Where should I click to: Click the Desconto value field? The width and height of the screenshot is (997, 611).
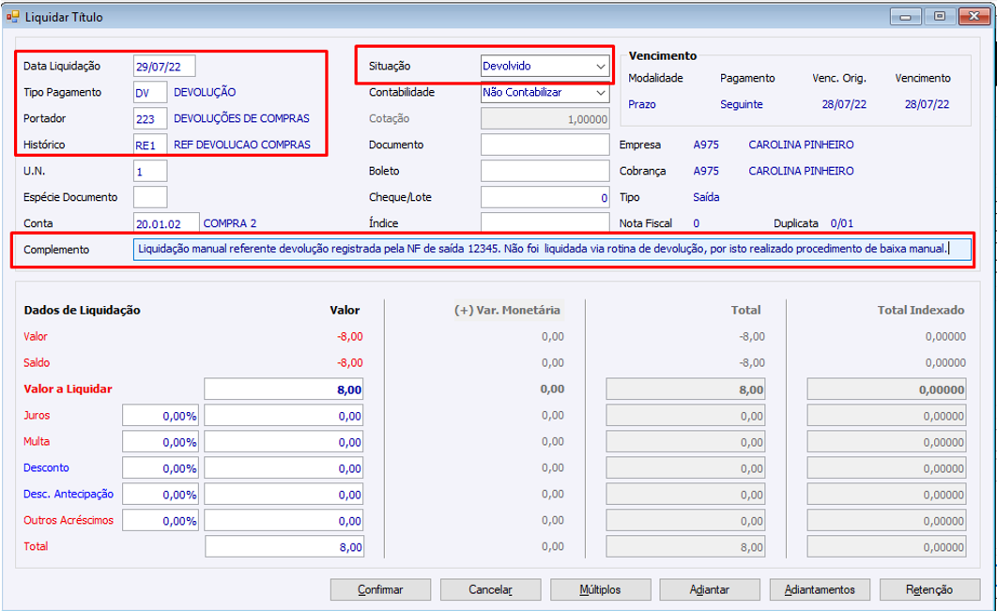284,468
